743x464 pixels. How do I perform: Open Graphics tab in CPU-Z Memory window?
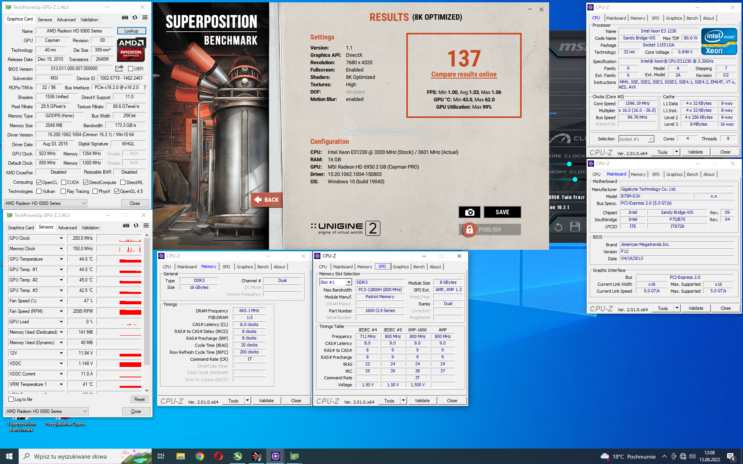click(x=245, y=267)
